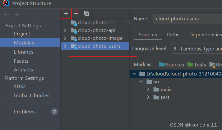Open Artifacts settings page

(23, 70)
